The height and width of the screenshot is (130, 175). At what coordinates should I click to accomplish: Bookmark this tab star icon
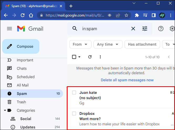click(126, 15)
